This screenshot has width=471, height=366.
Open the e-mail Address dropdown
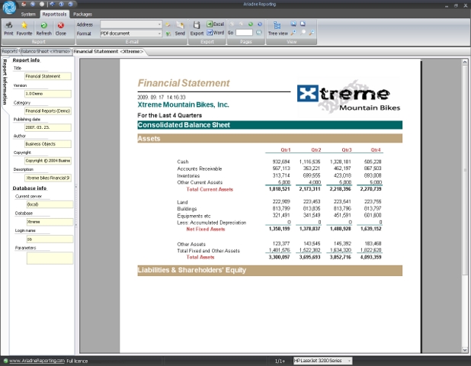pos(159,24)
